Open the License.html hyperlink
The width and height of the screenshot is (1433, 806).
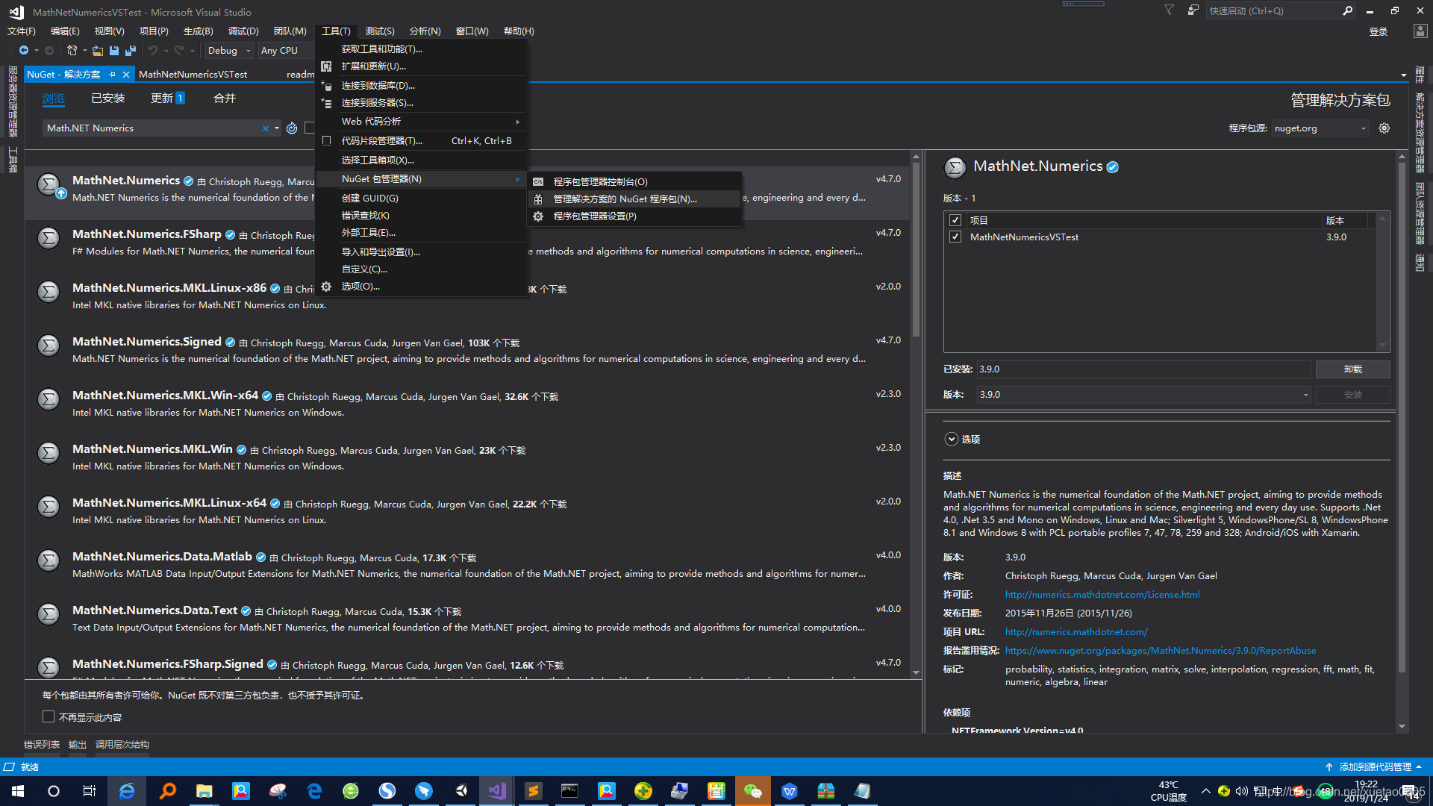pos(1102,595)
